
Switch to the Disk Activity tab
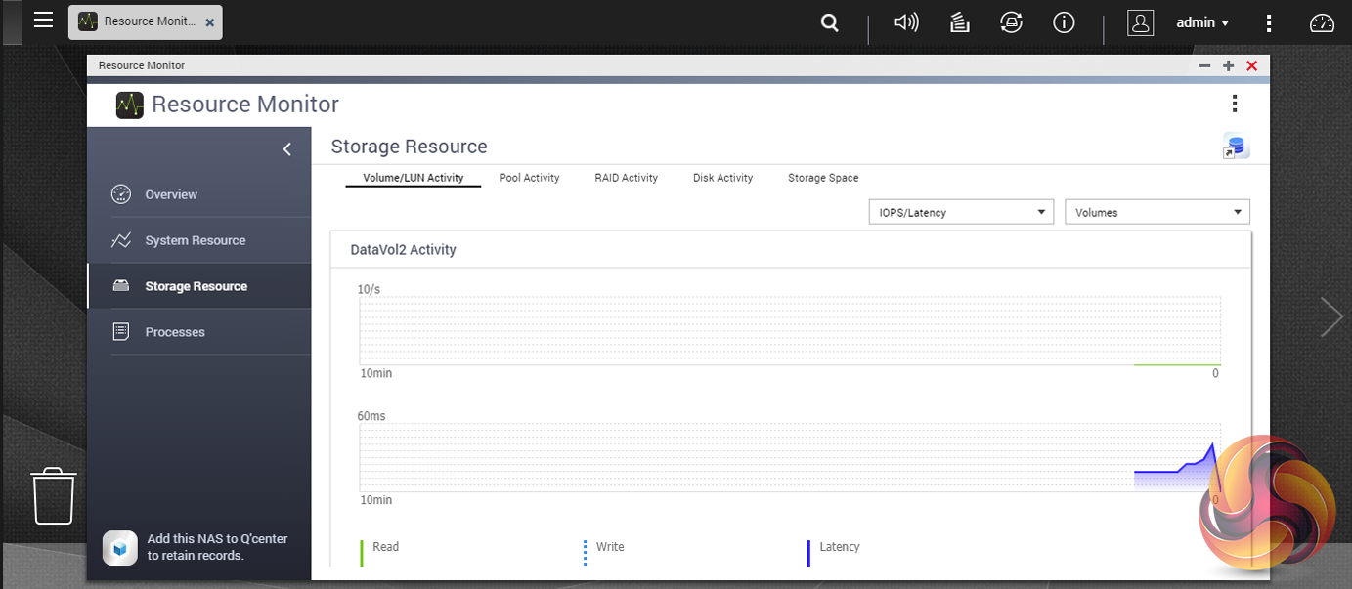coord(722,178)
